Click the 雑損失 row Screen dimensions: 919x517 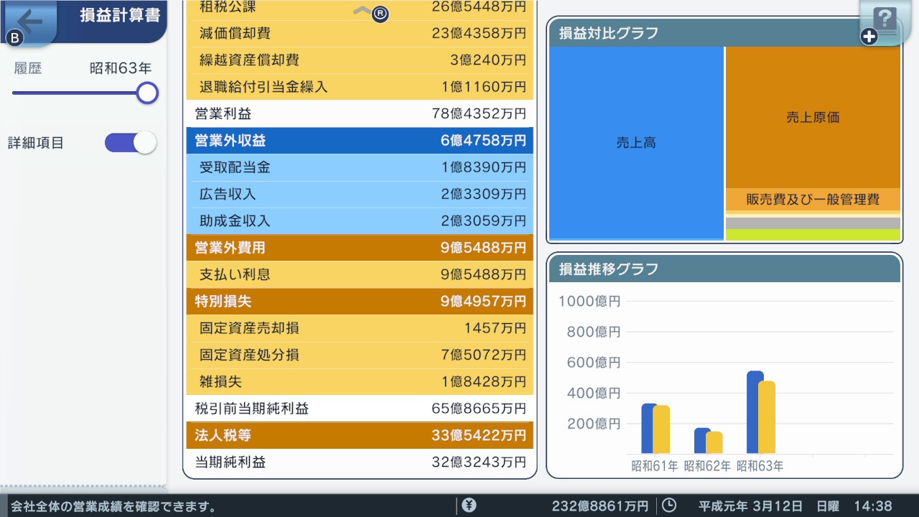coord(360,381)
